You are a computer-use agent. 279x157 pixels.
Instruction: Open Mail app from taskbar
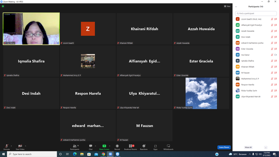(96, 154)
